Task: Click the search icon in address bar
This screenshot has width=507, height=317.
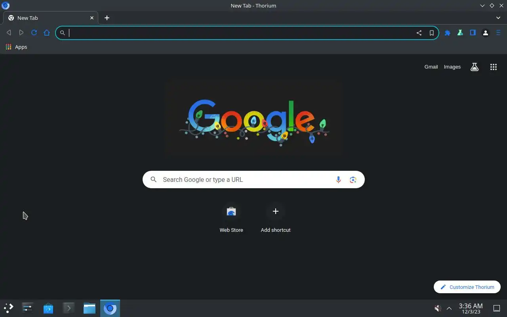Action: (63, 33)
